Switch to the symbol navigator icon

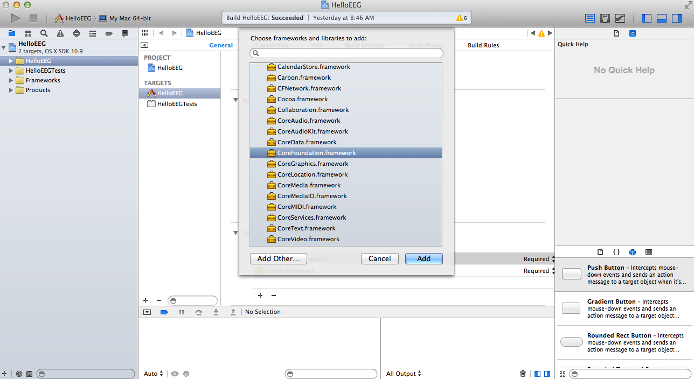(x=27, y=33)
